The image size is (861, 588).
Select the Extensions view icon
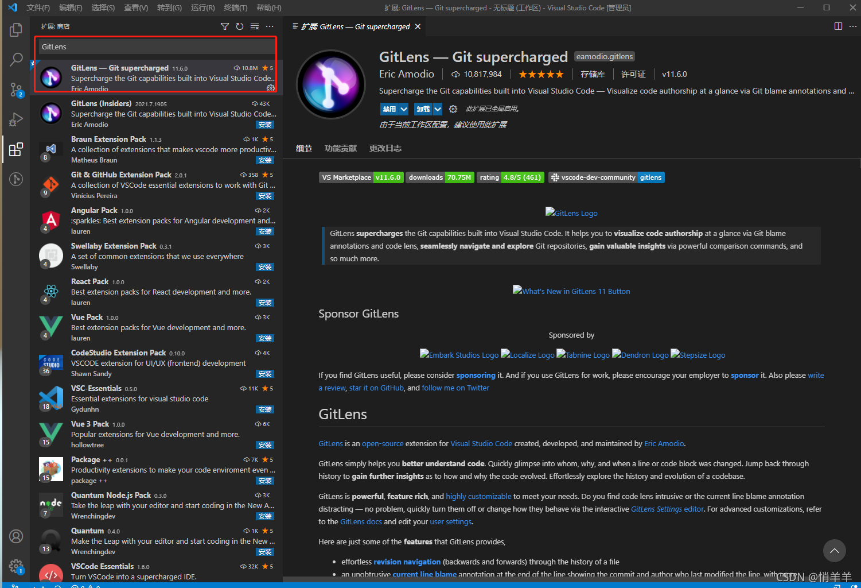tap(16, 149)
